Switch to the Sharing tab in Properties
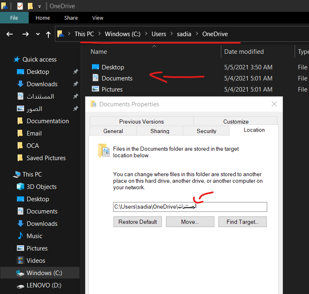The image size is (309, 294). [x=160, y=131]
